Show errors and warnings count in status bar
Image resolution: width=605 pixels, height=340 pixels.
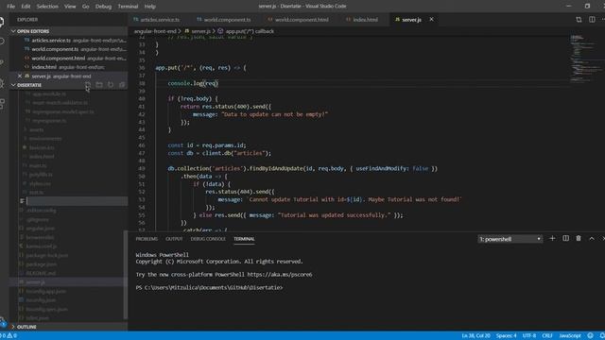(9, 335)
